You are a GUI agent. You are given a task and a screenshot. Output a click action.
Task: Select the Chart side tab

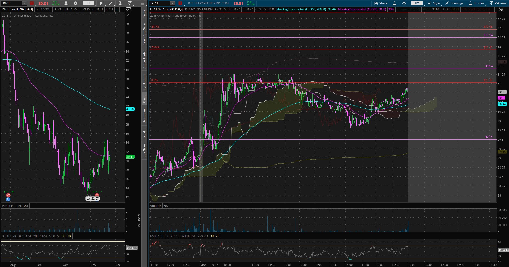click(144, 99)
